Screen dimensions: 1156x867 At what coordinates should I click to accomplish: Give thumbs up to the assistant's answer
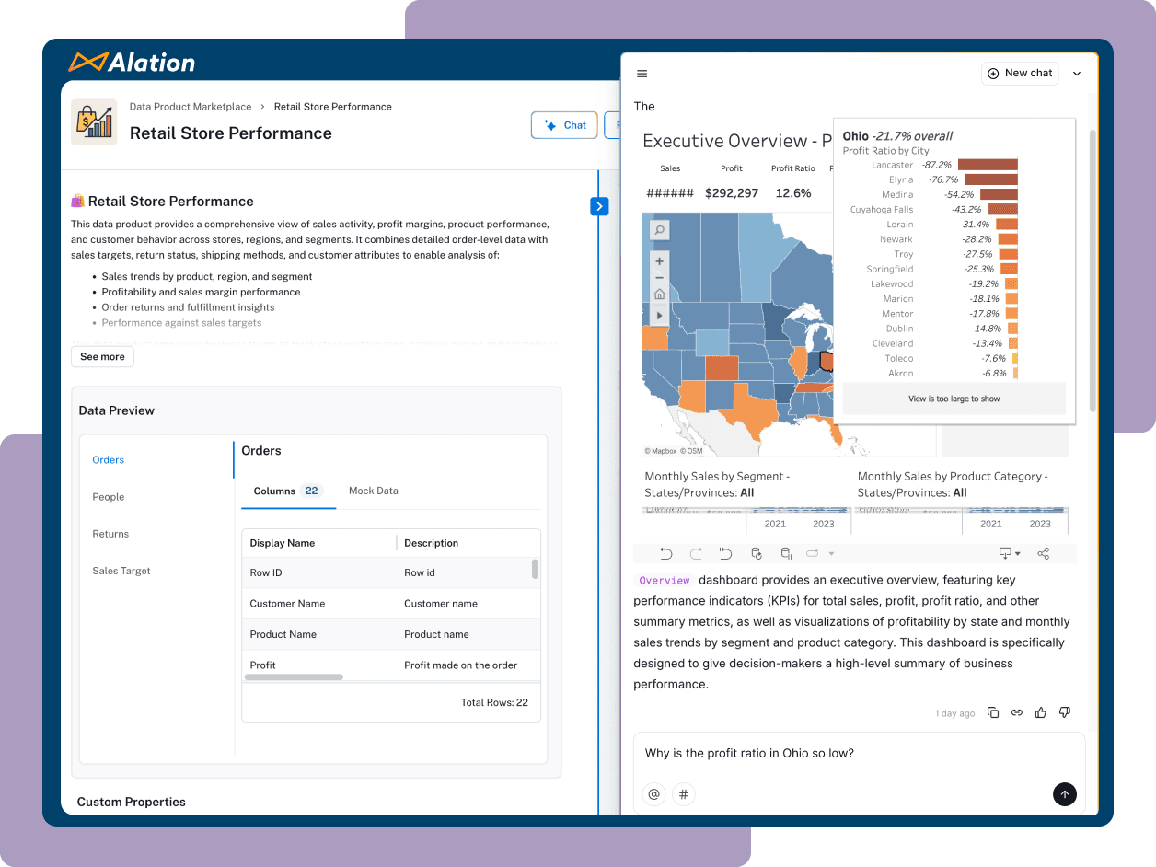coord(1040,712)
